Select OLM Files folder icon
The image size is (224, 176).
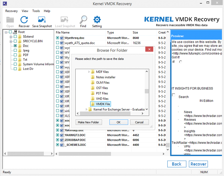click(92, 83)
